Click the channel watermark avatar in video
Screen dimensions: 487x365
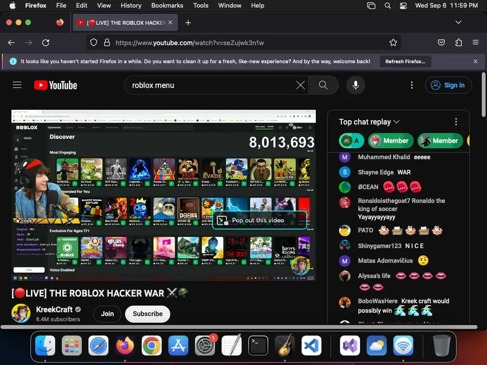[301, 265]
